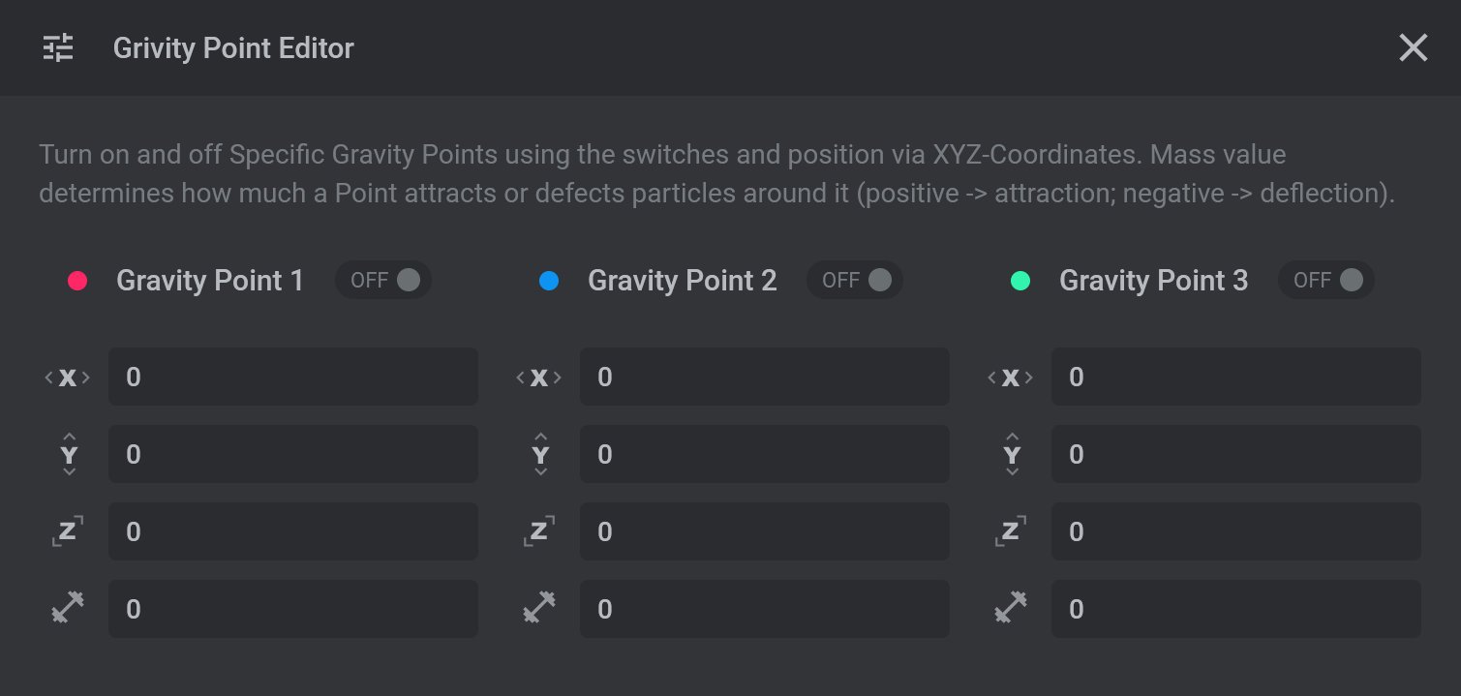
Task: Turn on Gravity Point 2 toggle
Action: 855,280
